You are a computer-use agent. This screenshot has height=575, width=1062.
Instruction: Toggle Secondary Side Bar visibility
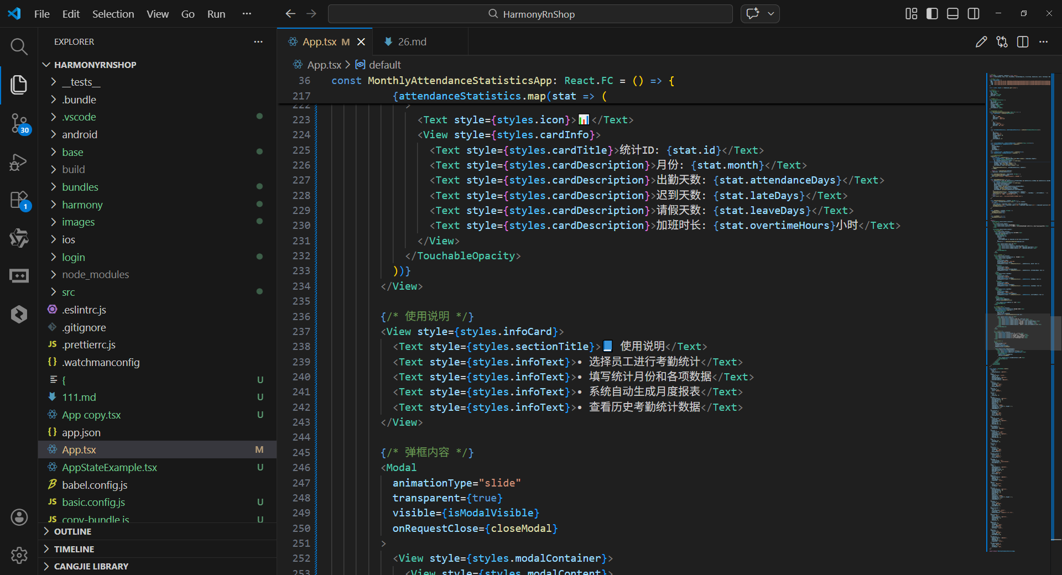(x=973, y=14)
